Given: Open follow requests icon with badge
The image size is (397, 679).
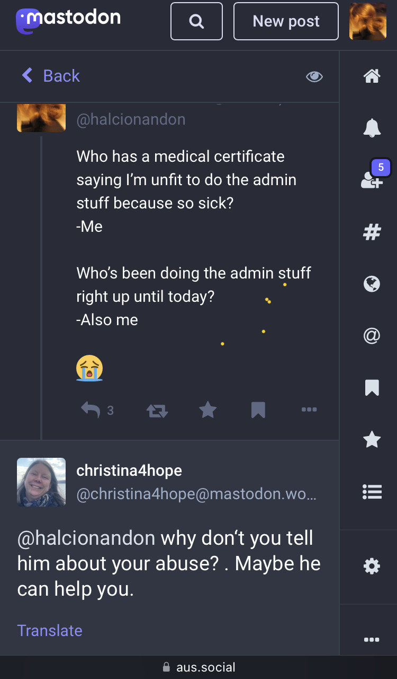Looking at the screenshot, I should click(372, 179).
